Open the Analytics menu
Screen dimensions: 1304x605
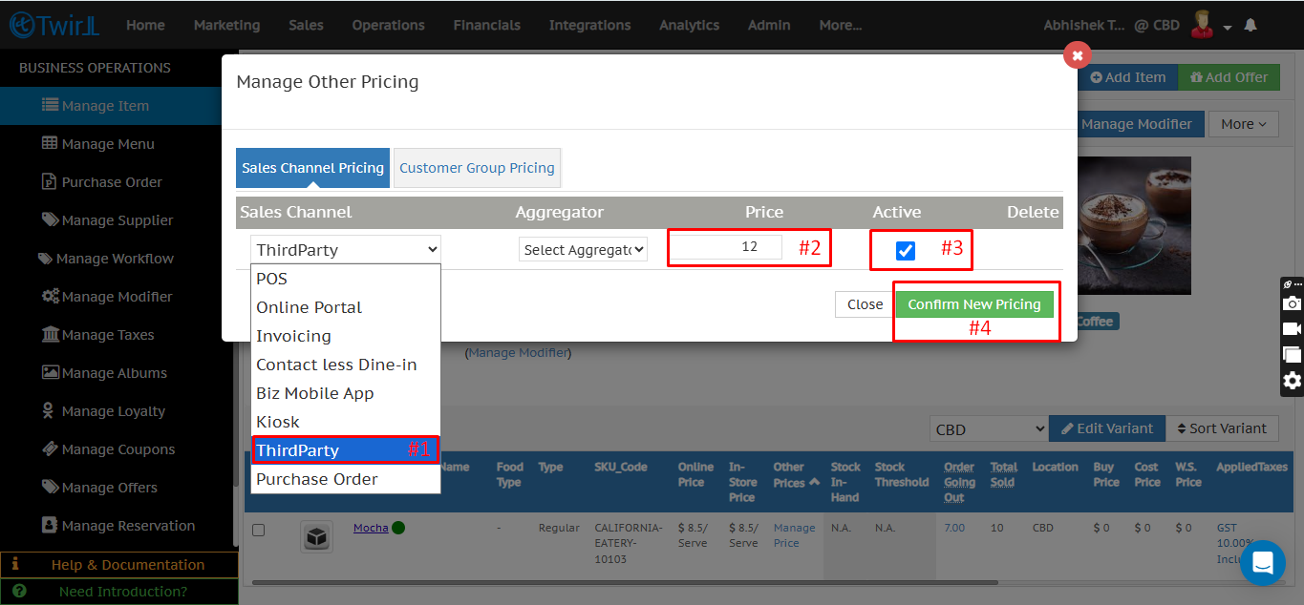click(689, 26)
